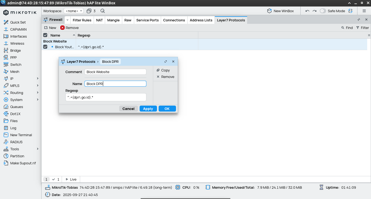Open the Files sidebar item
This screenshot has width=371, height=199.
[14, 121]
